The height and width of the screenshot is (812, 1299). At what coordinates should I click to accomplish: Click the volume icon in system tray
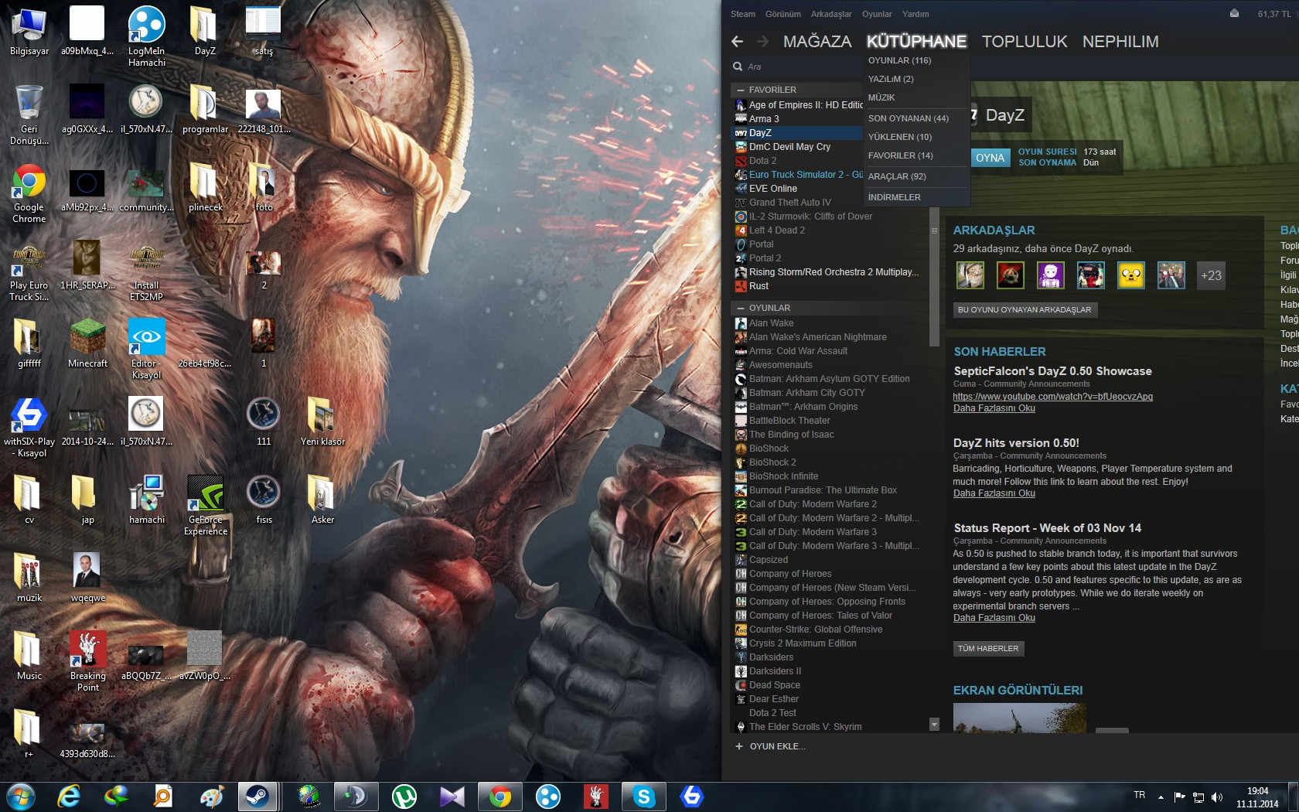[x=1217, y=797]
